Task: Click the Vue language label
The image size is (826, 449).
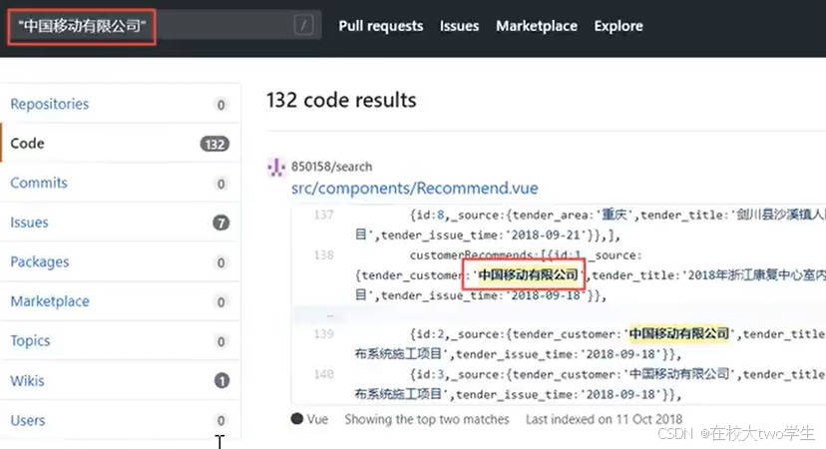Action: (x=317, y=419)
